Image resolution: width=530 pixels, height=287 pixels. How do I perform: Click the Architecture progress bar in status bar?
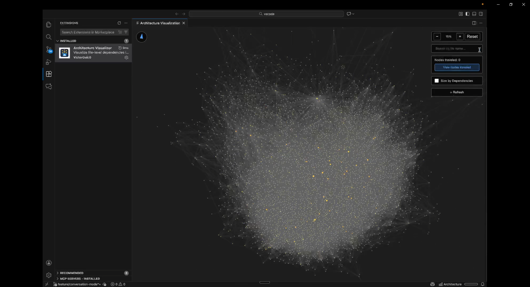click(x=471, y=284)
